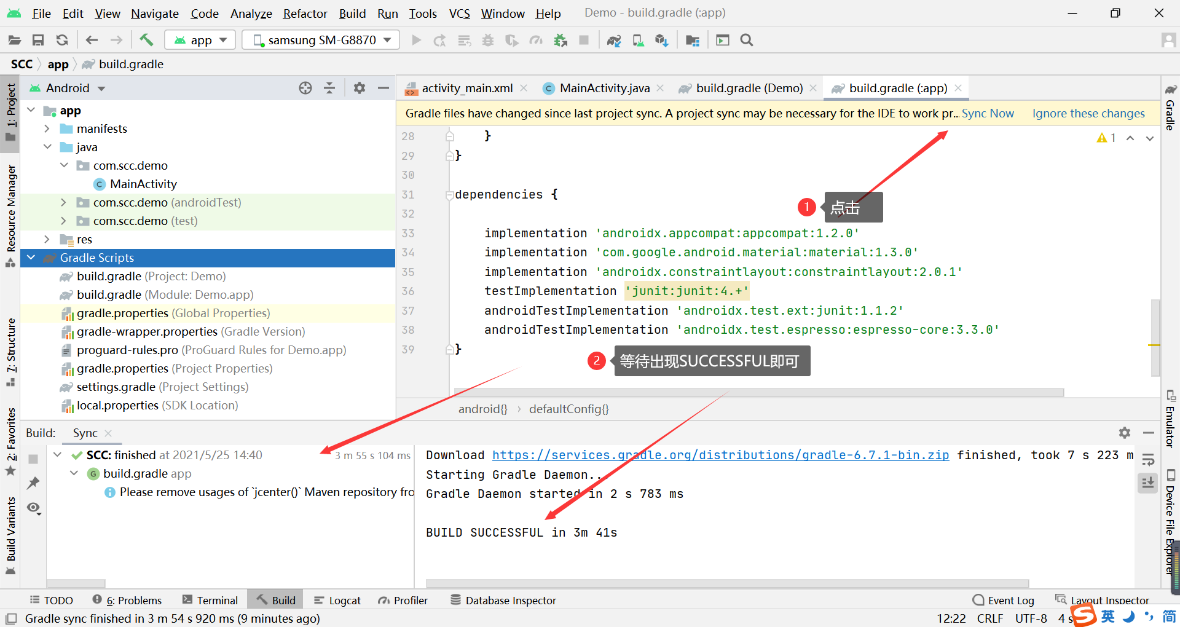Viewport: 1180px width, 627px height.
Task: Click the Debug app bug icon
Action: (x=488, y=40)
